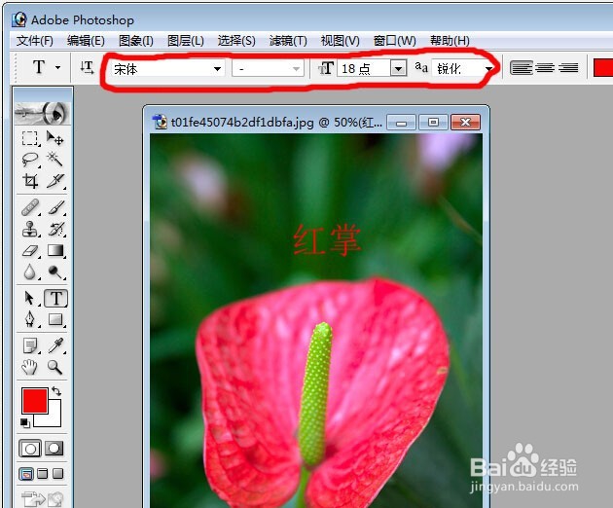Select the Rectangular Marquee tool
Screen dimensions: 613x508
click(x=30, y=139)
